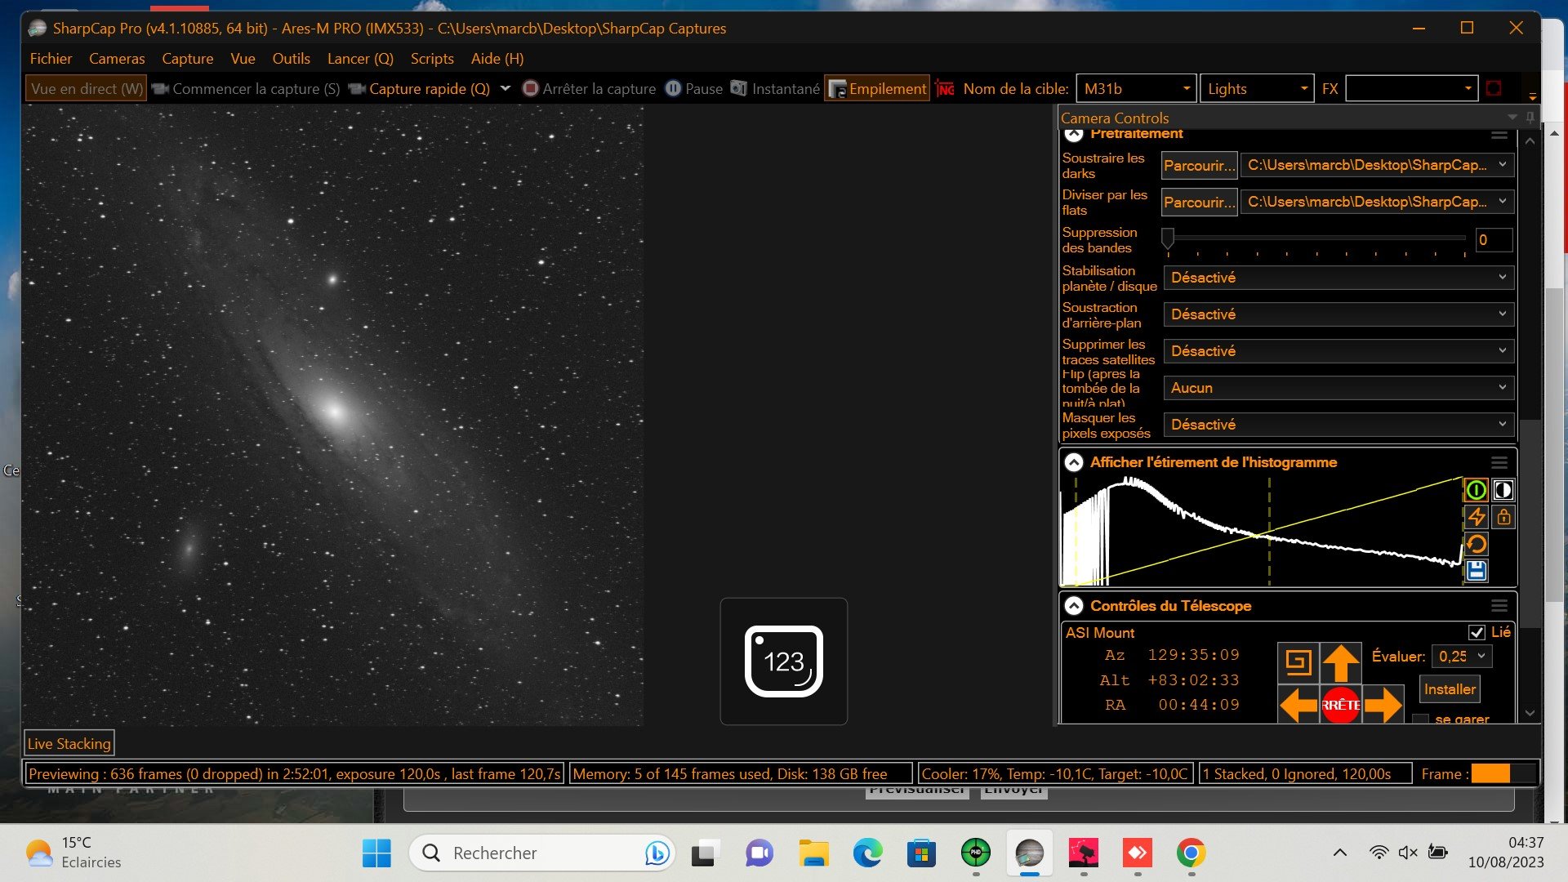1568x882 pixels.
Task: Click the black-white contrast icon by histogram
Action: pos(1503,490)
